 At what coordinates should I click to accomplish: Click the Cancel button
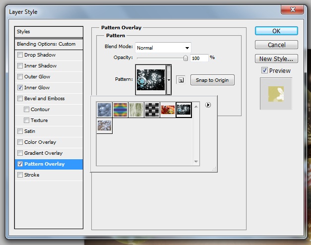276,45
